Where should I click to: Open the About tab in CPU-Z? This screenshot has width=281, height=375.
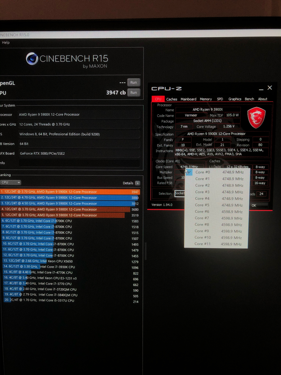pos(262,99)
